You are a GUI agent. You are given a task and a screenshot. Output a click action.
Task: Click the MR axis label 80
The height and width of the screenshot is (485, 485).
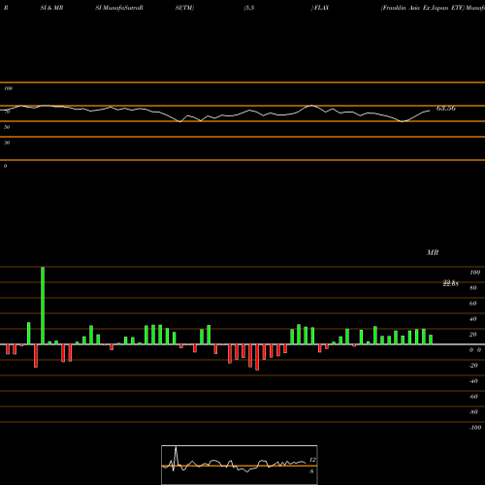pyautogui.click(x=473, y=288)
